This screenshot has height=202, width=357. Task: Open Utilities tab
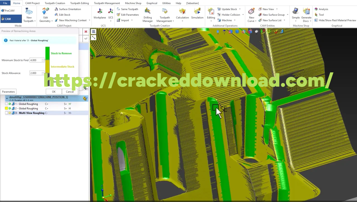[x=166, y=3]
